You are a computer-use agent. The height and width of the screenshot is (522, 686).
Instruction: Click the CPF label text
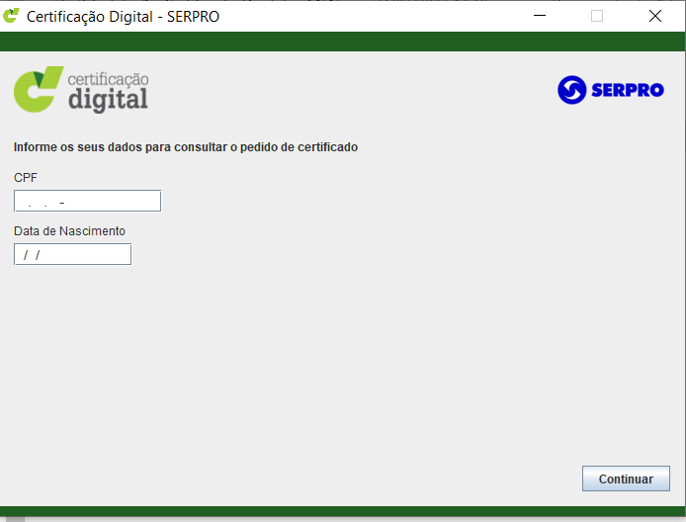(26, 177)
